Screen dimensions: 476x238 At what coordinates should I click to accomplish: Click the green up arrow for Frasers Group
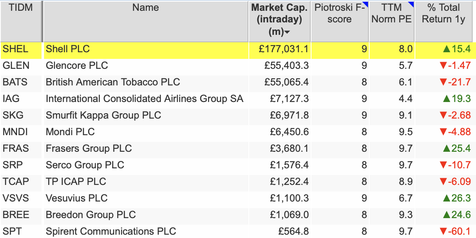[446, 148]
